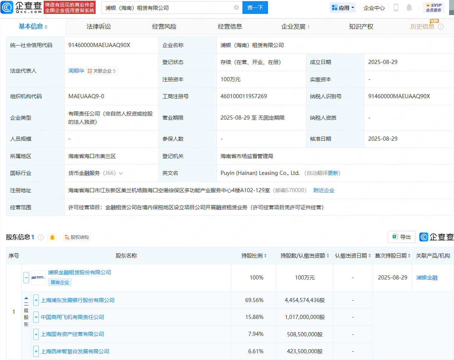Clear the search box text
The width and height of the screenshot is (454, 360).
(x=236, y=8)
